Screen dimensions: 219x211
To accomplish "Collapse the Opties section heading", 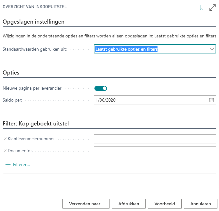I will click(x=11, y=73).
